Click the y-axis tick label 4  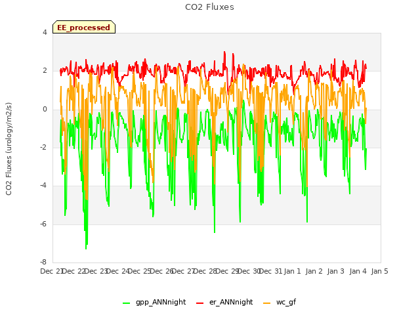[45, 32]
